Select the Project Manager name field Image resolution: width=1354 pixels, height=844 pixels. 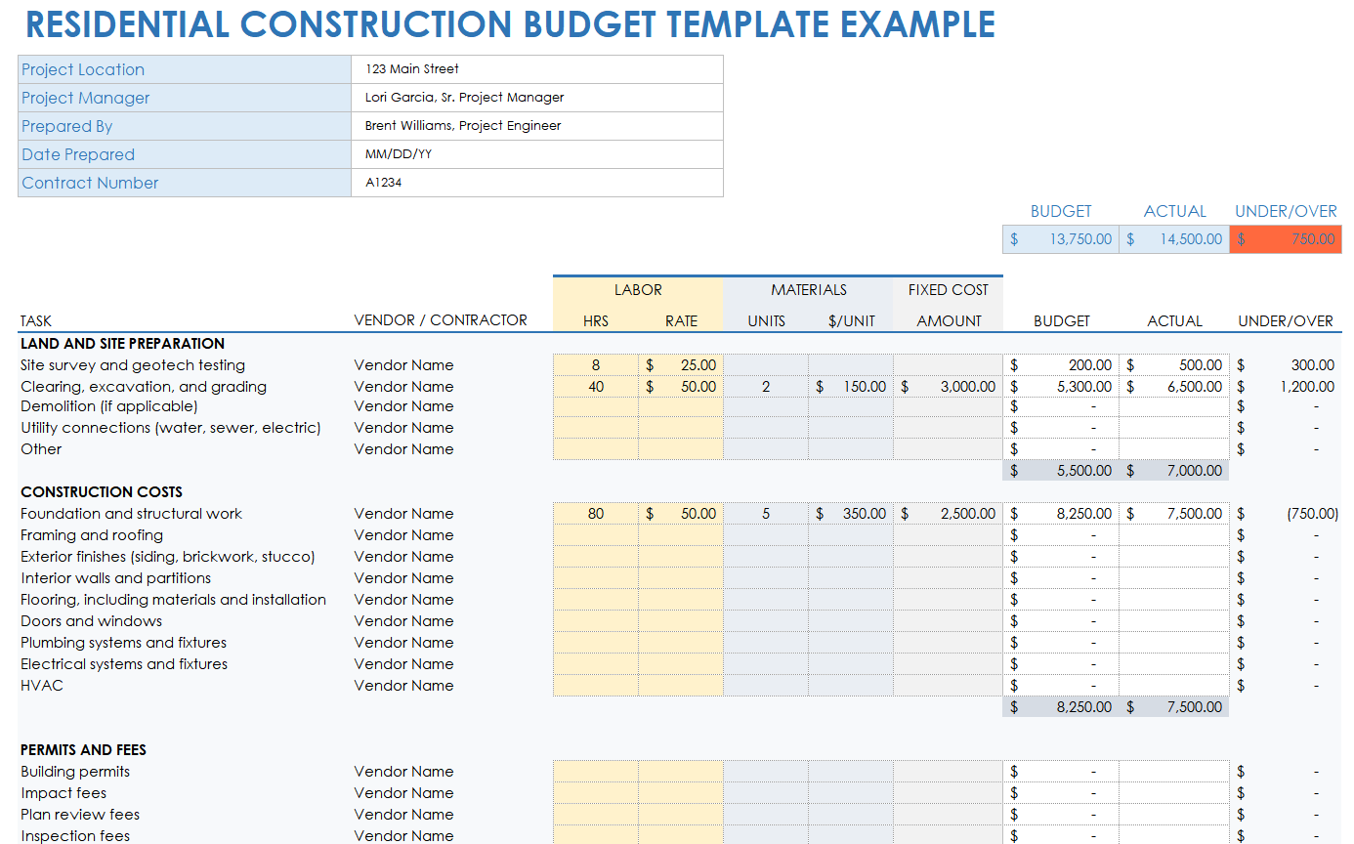(536, 98)
